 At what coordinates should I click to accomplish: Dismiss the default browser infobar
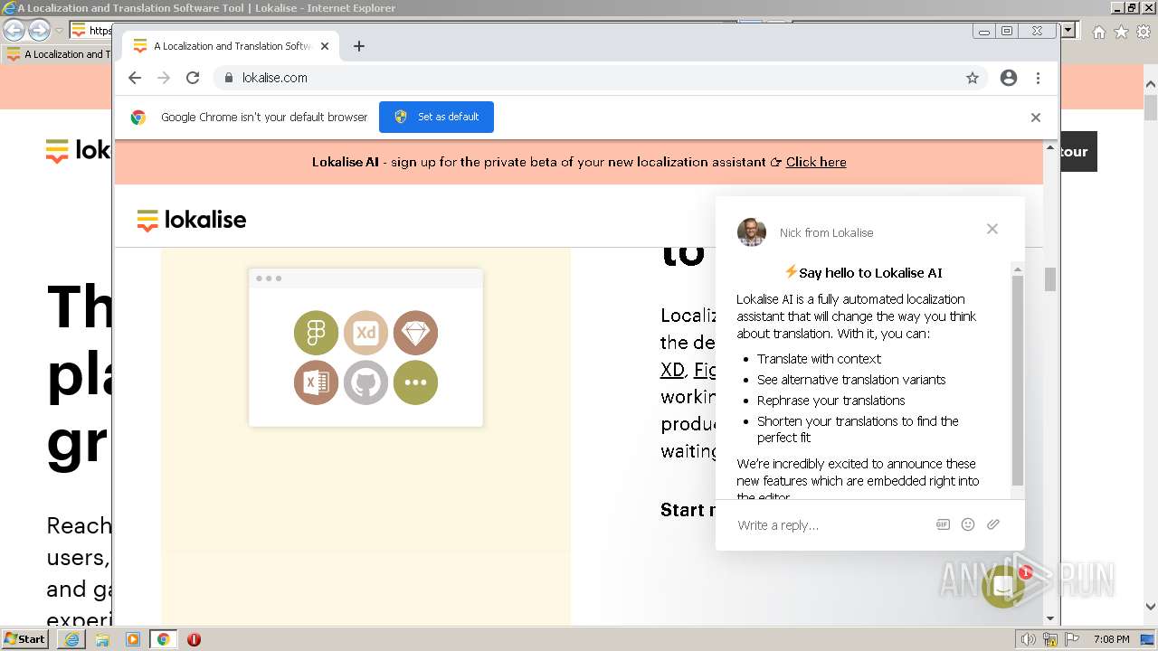1036,118
